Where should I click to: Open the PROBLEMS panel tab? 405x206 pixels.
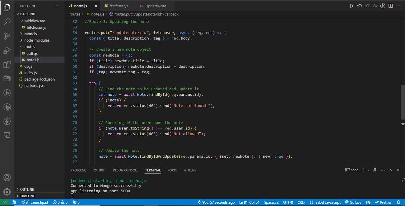point(78,170)
